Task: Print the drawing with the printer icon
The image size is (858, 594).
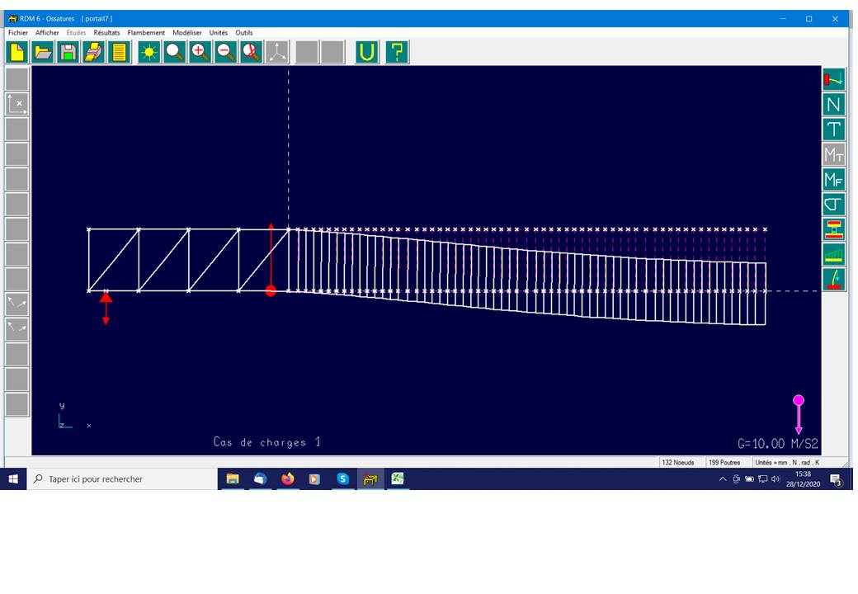Action: tap(93, 53)
